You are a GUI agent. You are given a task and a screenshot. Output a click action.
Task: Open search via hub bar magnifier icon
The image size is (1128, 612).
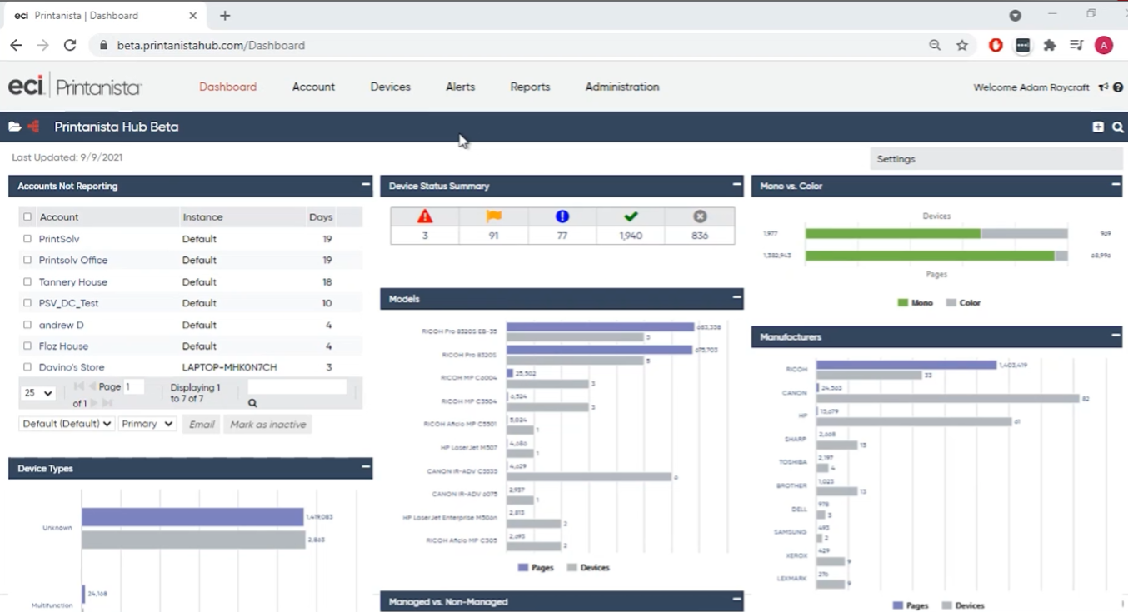(x=1118, y=127)
